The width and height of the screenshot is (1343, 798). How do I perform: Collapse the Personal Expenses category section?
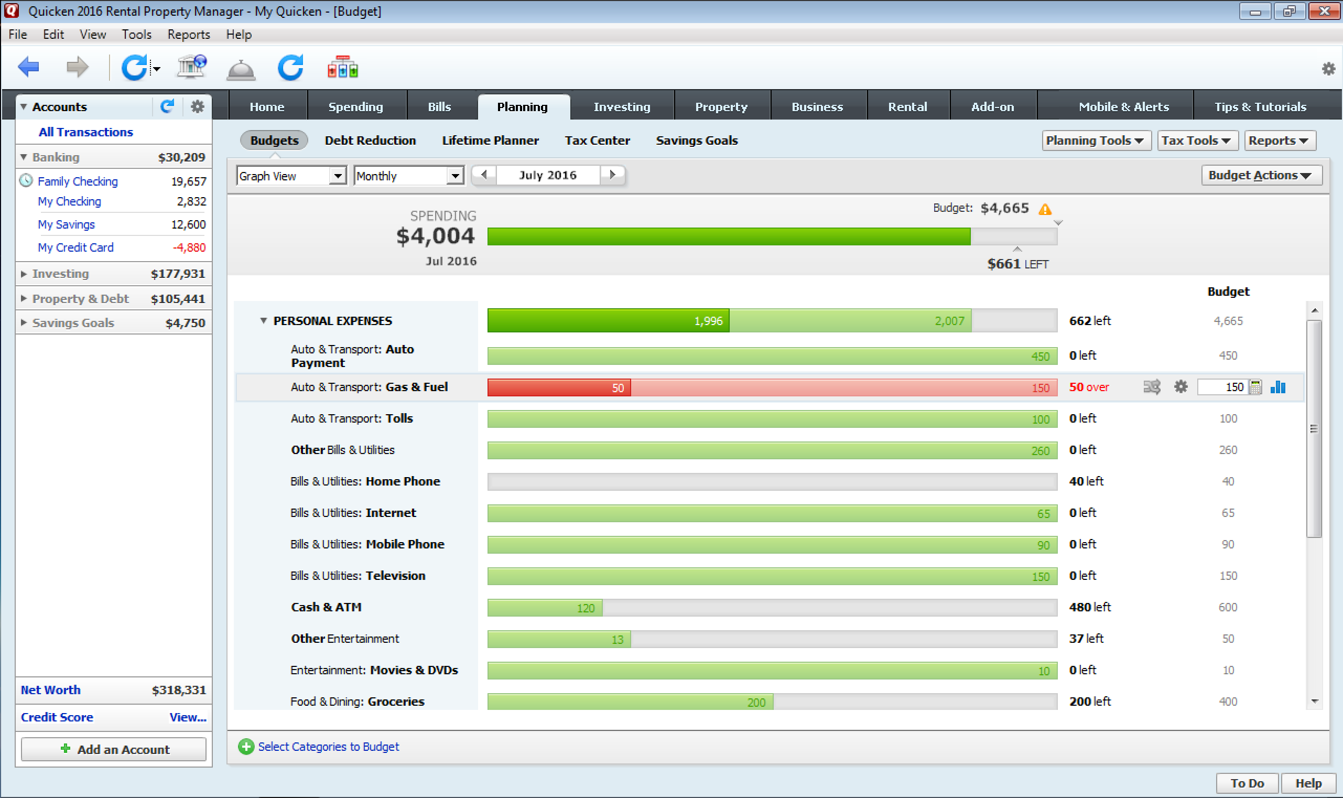point(262,320)
